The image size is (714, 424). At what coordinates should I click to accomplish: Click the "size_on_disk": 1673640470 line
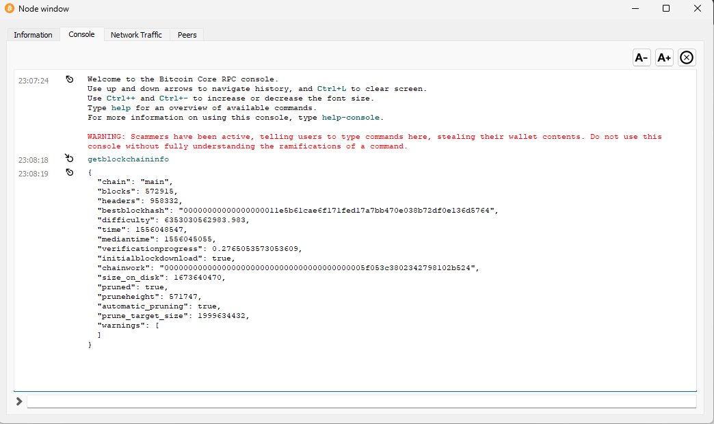click(x=161, y=278)
